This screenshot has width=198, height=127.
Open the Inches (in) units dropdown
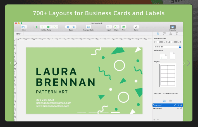tap(168, 47)
